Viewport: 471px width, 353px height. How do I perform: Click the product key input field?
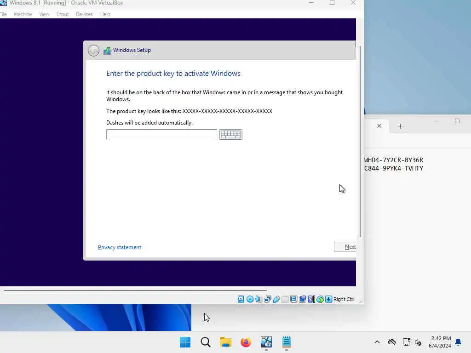pyautogui.click(x=161, y=134)
